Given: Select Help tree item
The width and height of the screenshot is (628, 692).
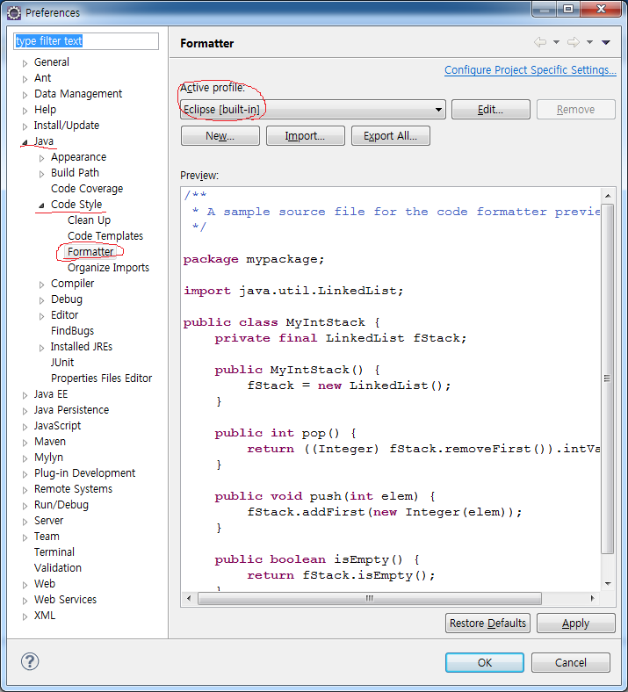Looking at the screenshot, I should coord(45,110).
